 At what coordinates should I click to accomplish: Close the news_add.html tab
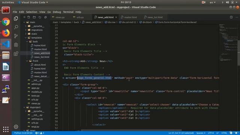pos(116,17)
